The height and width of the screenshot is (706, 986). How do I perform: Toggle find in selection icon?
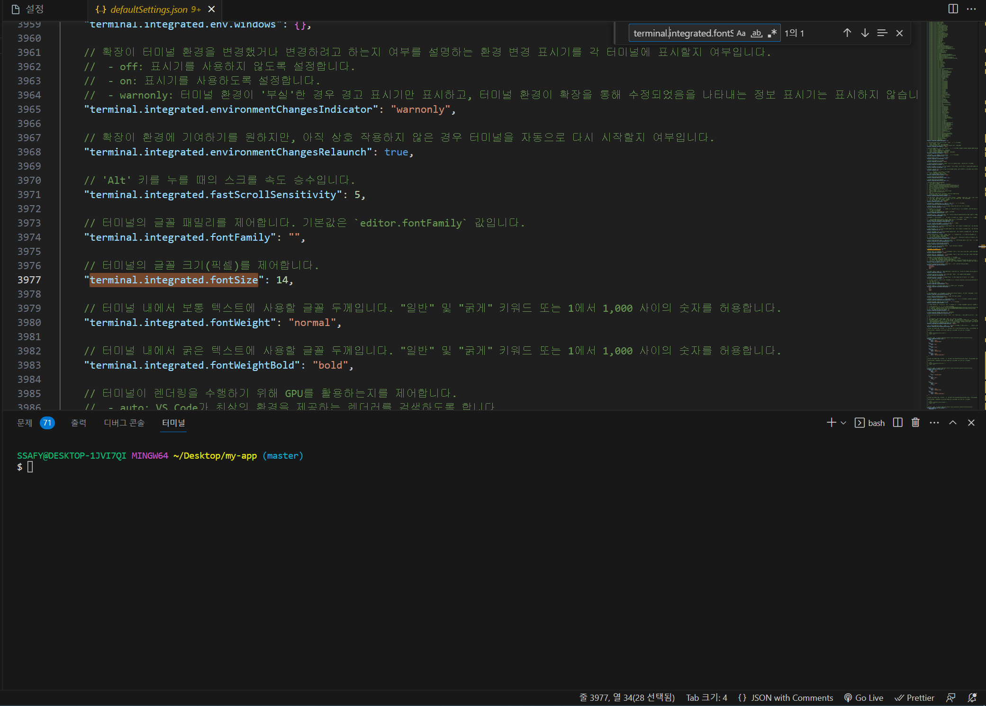click(882, 33)
